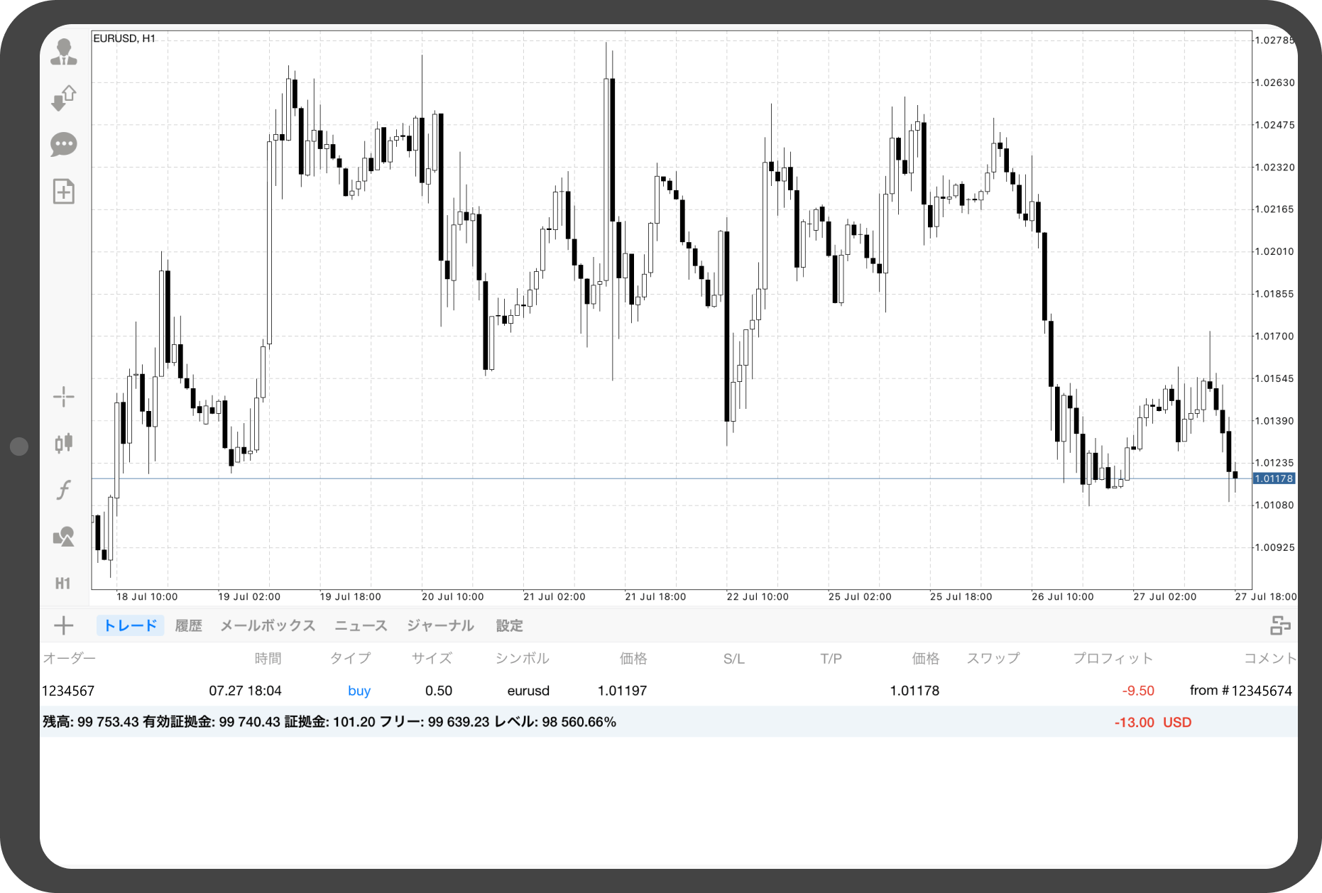Open the ジャーナル journal tab
This screenshot has width=1322, height=893.
(x=440, y=625)
